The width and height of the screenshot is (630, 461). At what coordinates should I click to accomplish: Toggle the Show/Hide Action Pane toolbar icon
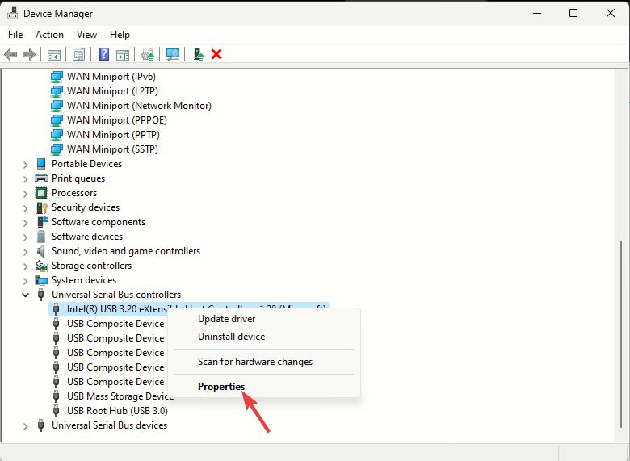(x=123, y=54)
